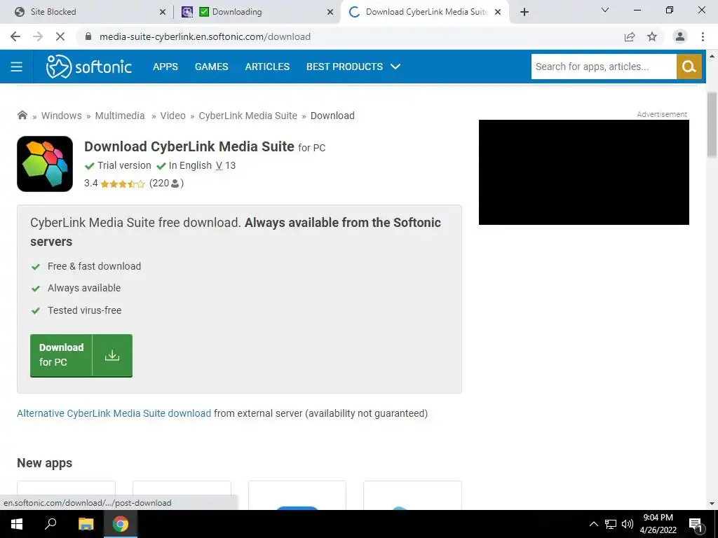The width and height of the screenshot is (718, 538).
Task: Expand the Best Products dropdown
Action: (x=353, y=67)
